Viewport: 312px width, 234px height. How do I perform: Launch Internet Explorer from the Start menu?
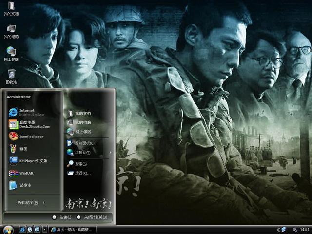point(27,112)
